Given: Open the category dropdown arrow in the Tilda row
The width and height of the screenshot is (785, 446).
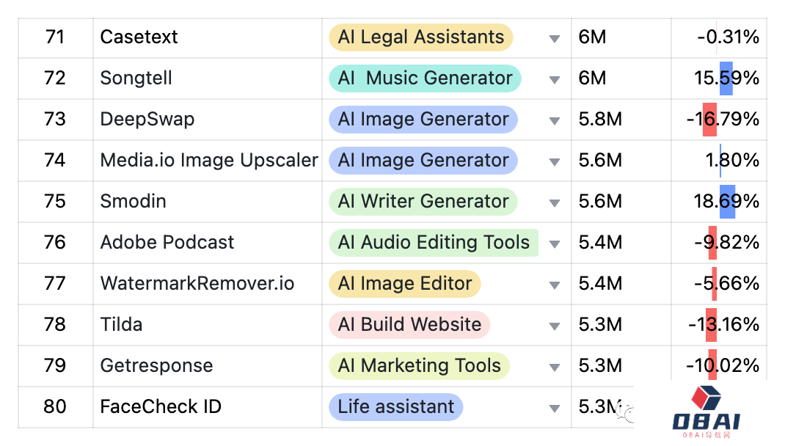Looking at the screenshot, I should coord(554,326).
